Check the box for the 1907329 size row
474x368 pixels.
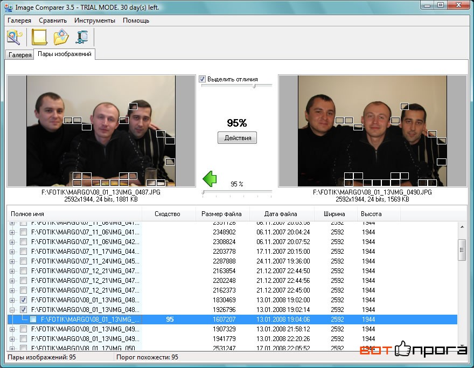coord(23,329)
